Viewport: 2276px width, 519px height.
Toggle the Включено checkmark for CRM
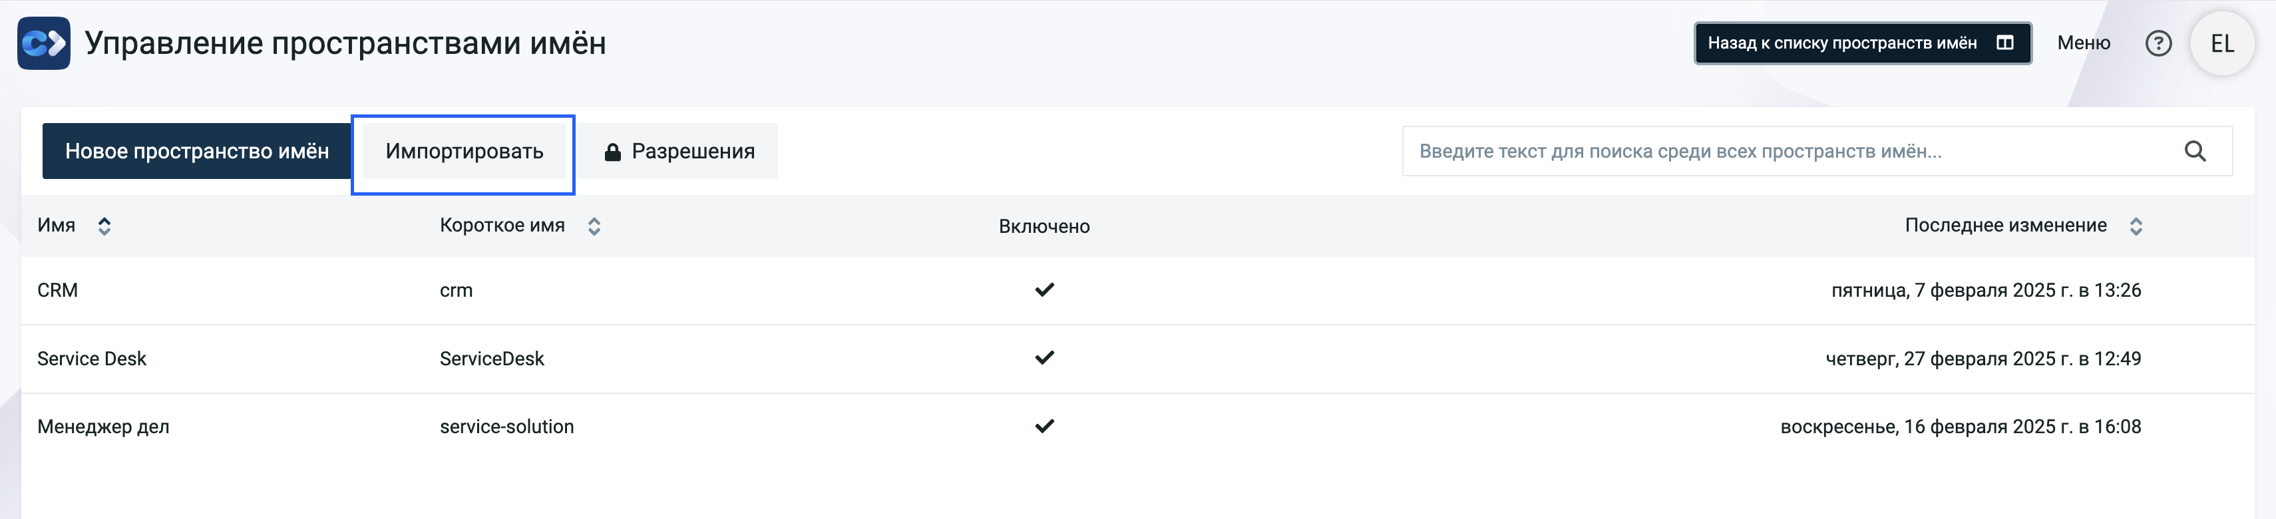pos(1044,289)
